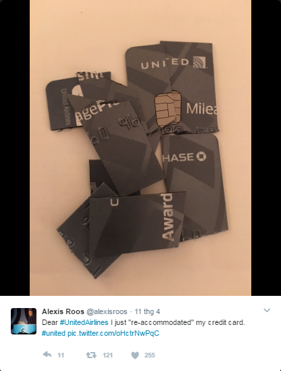Screen dimensions: 281x371
Task: Click the tweet date 11 thg 4
Action: pyautogui.click(x=147, y=312)
